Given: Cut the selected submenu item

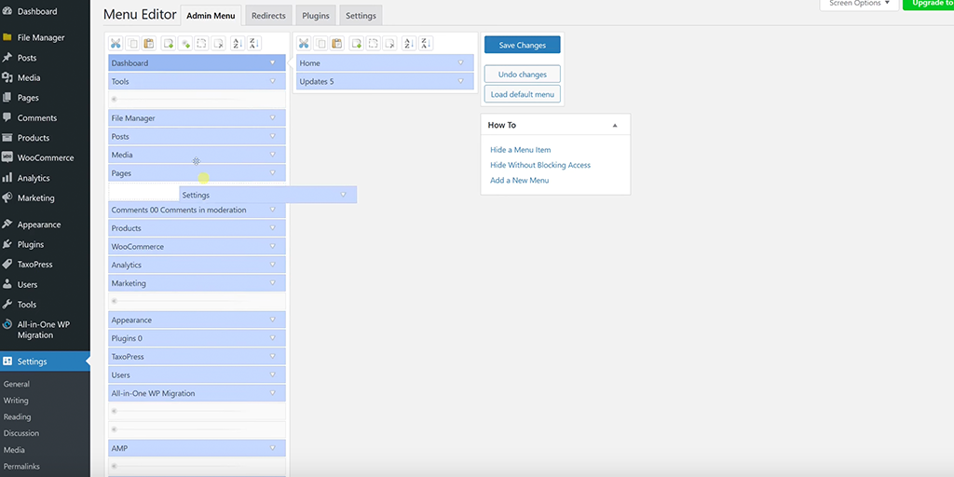Looking at the screenshot, I should coord(304,43).
